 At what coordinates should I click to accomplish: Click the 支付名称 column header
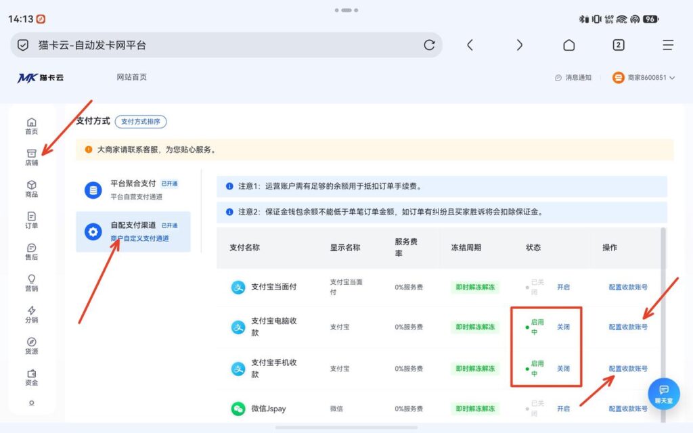coord(244,248)
